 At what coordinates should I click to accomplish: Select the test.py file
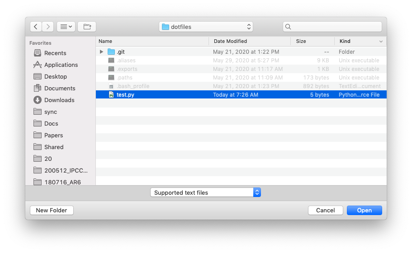[x=241, y=95]
